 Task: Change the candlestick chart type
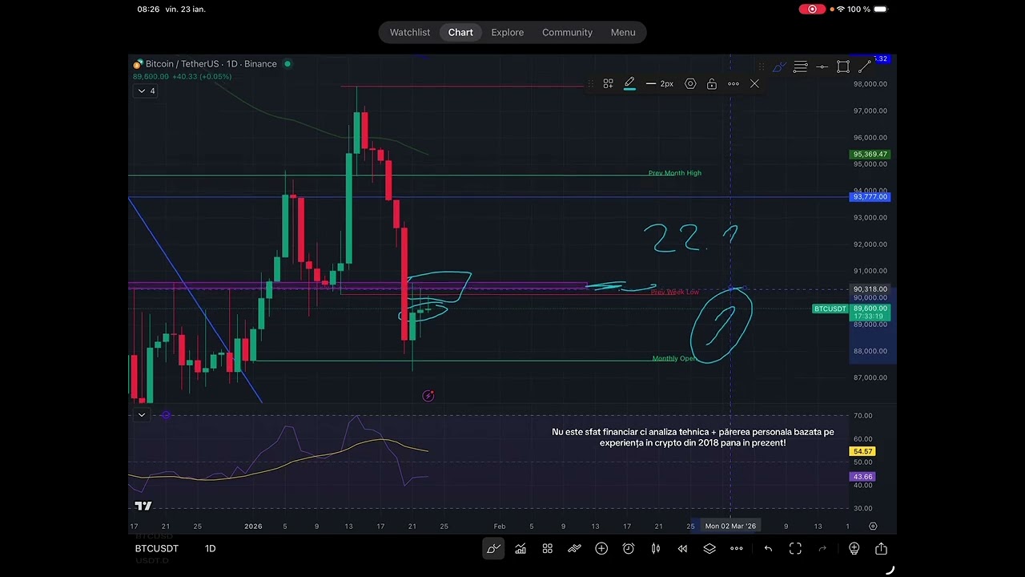coord(655,549)
